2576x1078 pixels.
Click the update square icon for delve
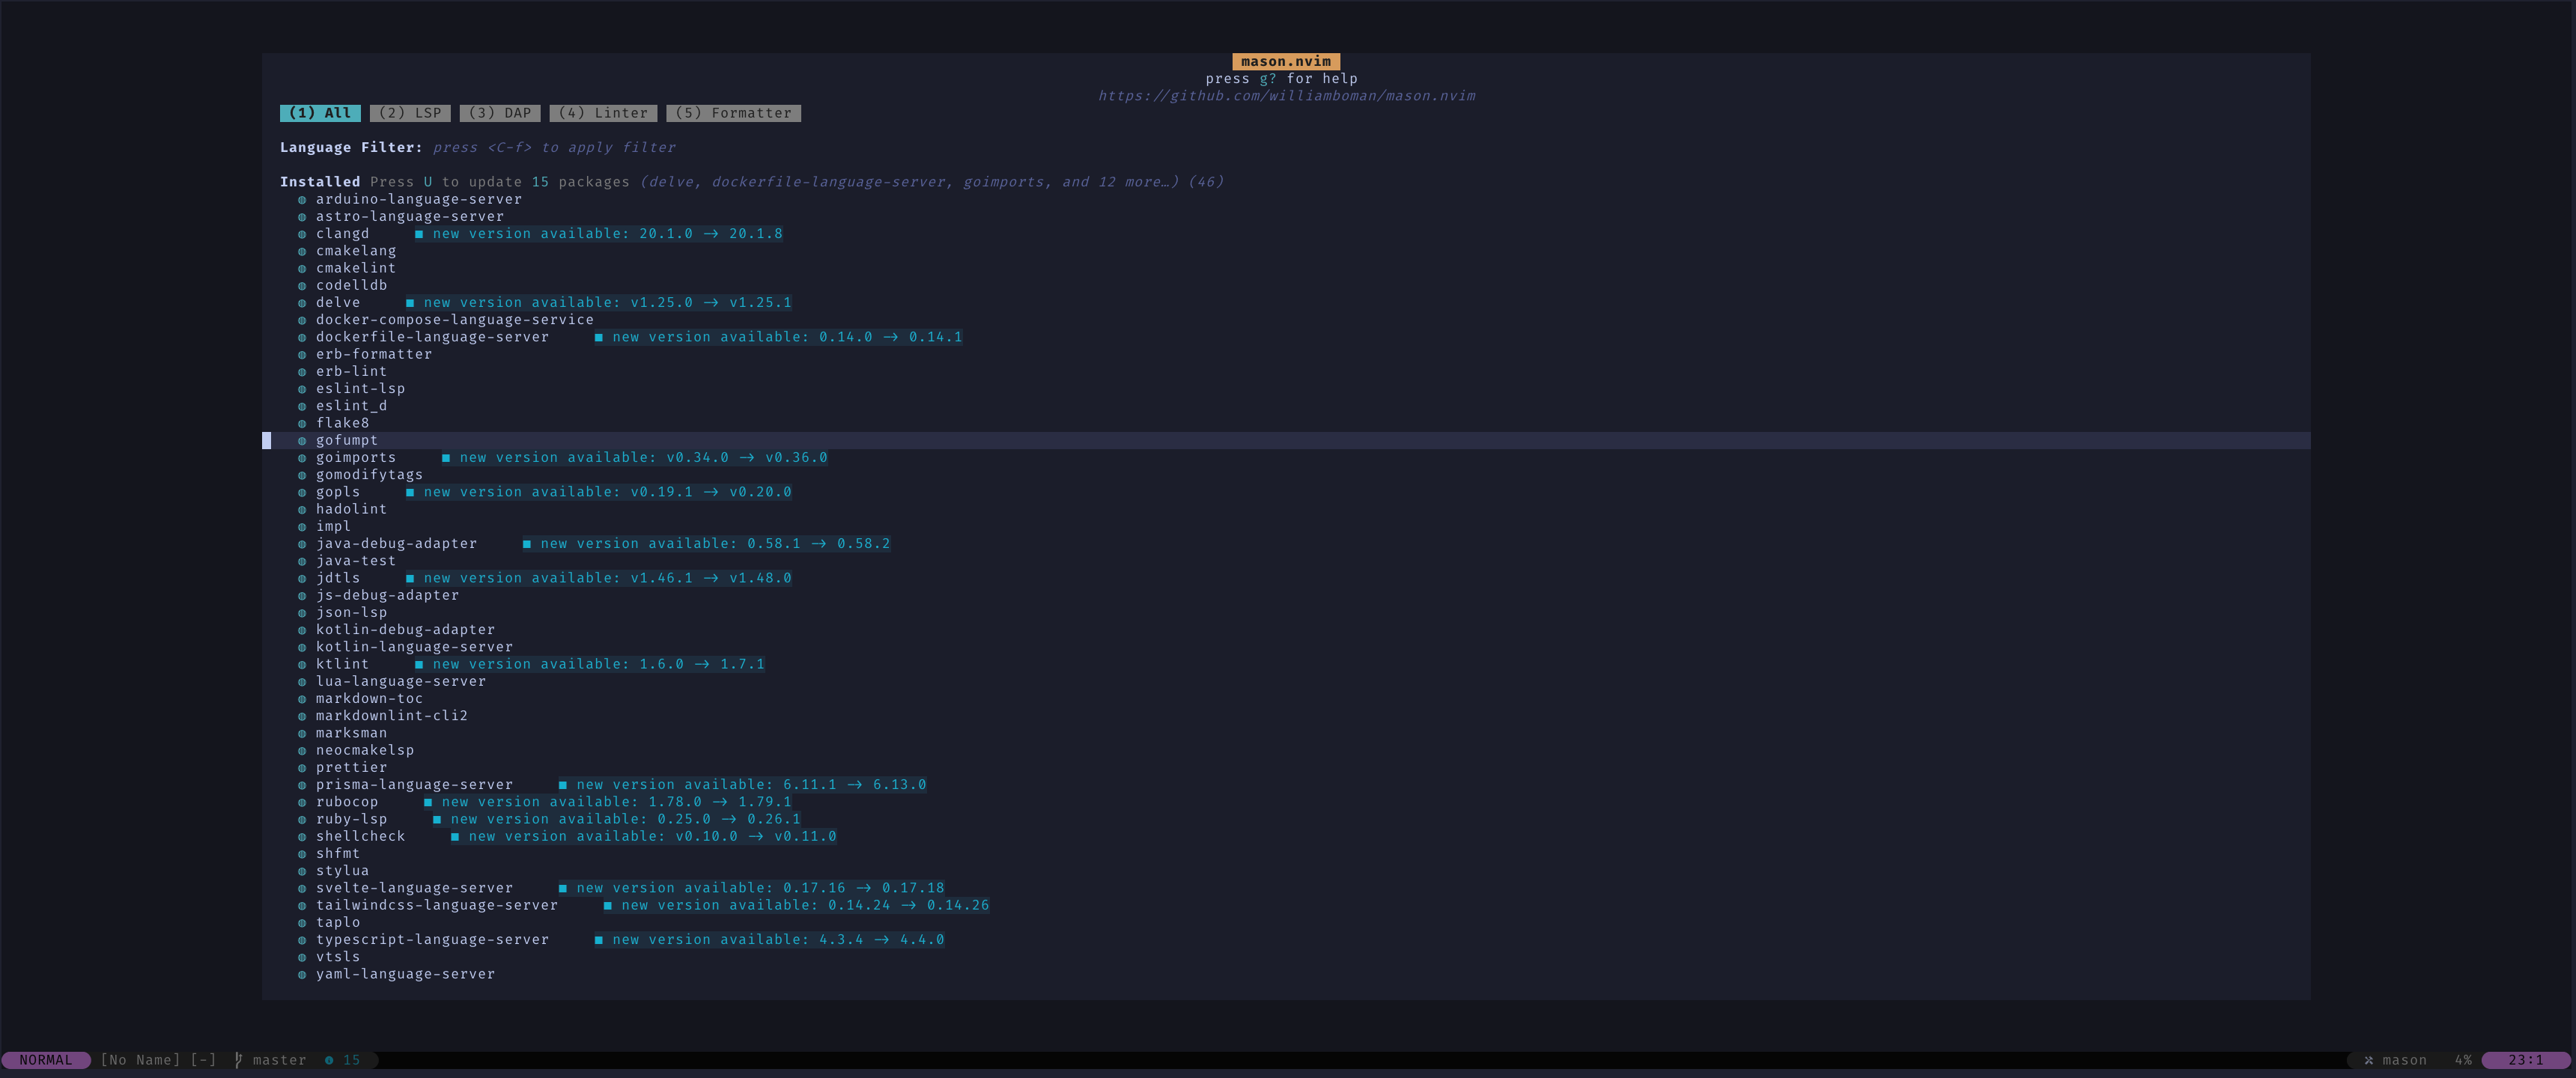[410, 303]
